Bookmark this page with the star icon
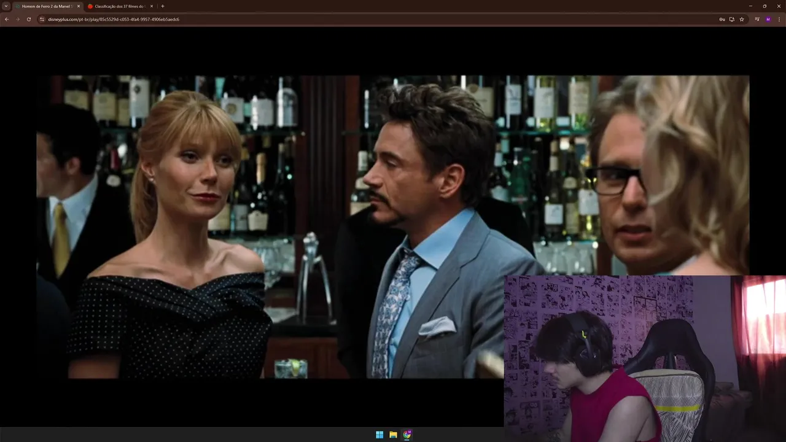This screenshot has width=786, height=442. (x=742, y=19)
